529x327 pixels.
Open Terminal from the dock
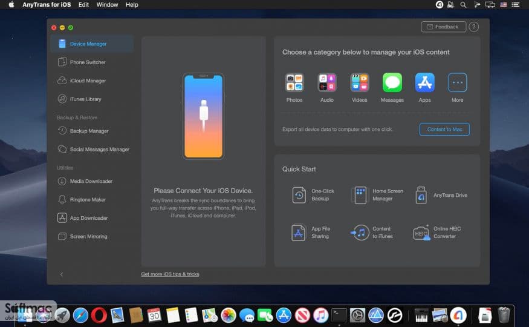tap(339, 315)
